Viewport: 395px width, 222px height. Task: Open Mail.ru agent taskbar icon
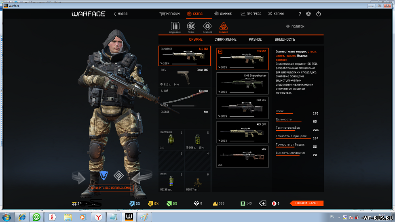(36, 217)
